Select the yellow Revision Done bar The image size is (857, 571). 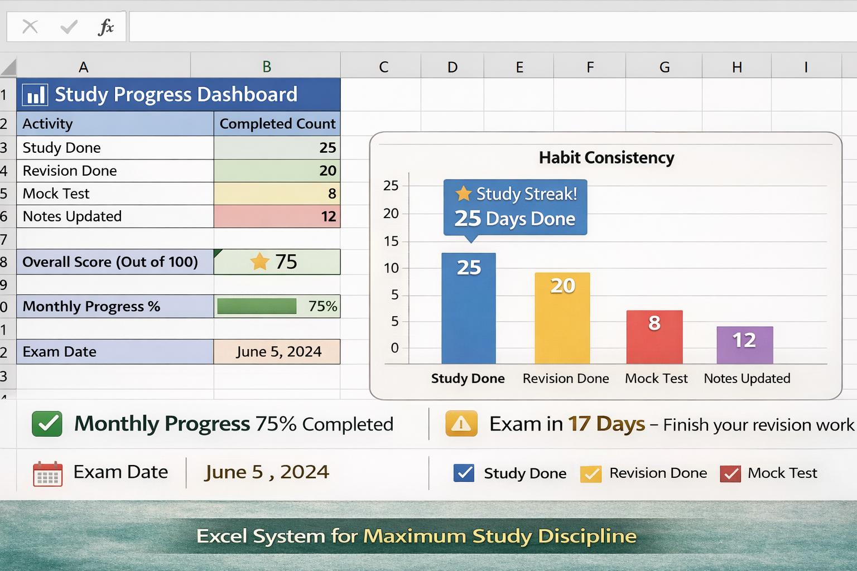click(x=562, y=318)
